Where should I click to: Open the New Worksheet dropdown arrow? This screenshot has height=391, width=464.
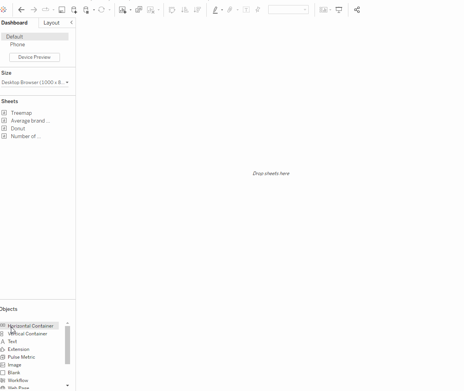pyautogui.click(x=130, y=10)
